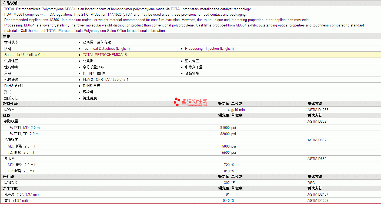Click the '1% 正割, MD: 2.0 mil' row label
This screenshot has width=381, height=204.
tap(25, 128)
